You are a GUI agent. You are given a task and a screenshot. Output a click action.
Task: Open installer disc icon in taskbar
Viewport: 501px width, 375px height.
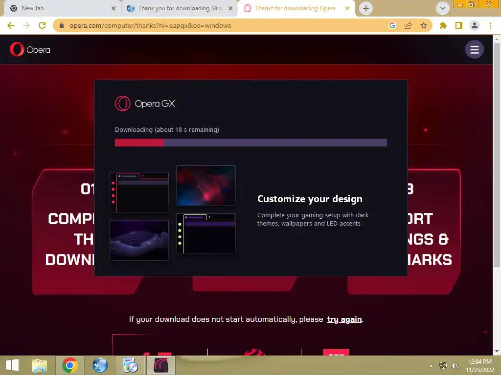pyautogui.click(x=130, y=365)
